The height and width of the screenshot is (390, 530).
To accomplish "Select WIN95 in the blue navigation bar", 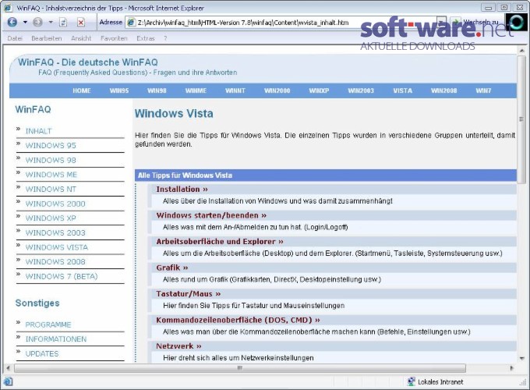I will pos(119,90).
